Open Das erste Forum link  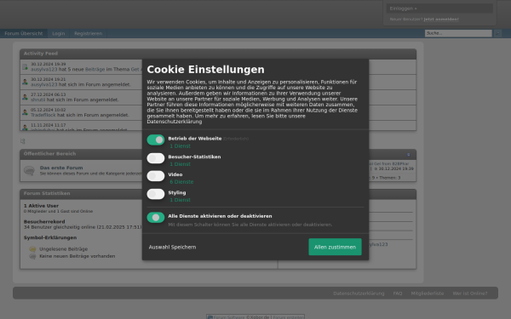coord(61,168)
